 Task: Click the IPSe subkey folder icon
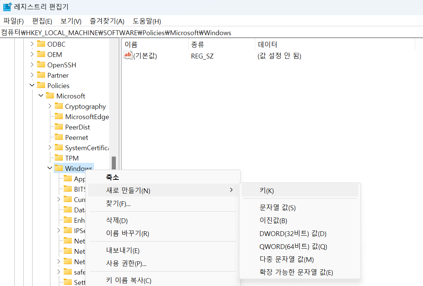point(68,230)
